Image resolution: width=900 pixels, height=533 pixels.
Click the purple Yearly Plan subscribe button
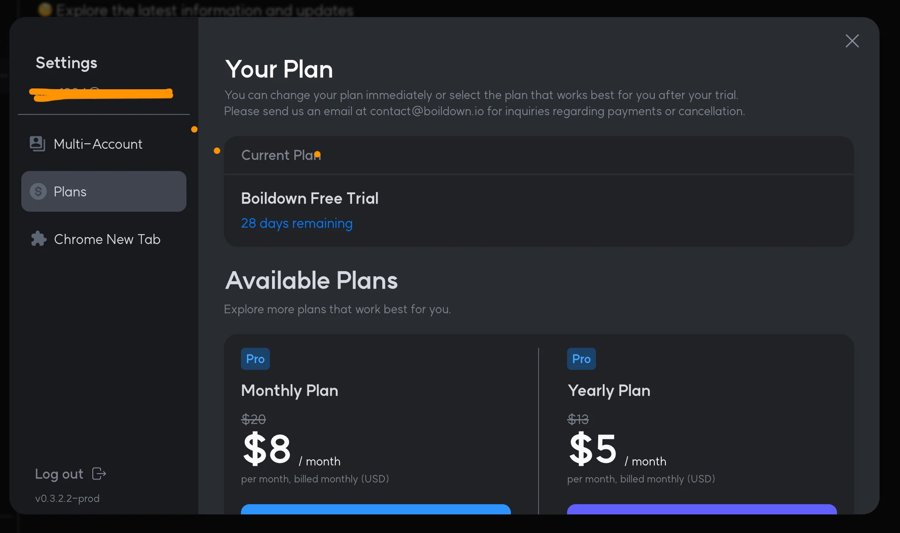(x=702, y=509)
